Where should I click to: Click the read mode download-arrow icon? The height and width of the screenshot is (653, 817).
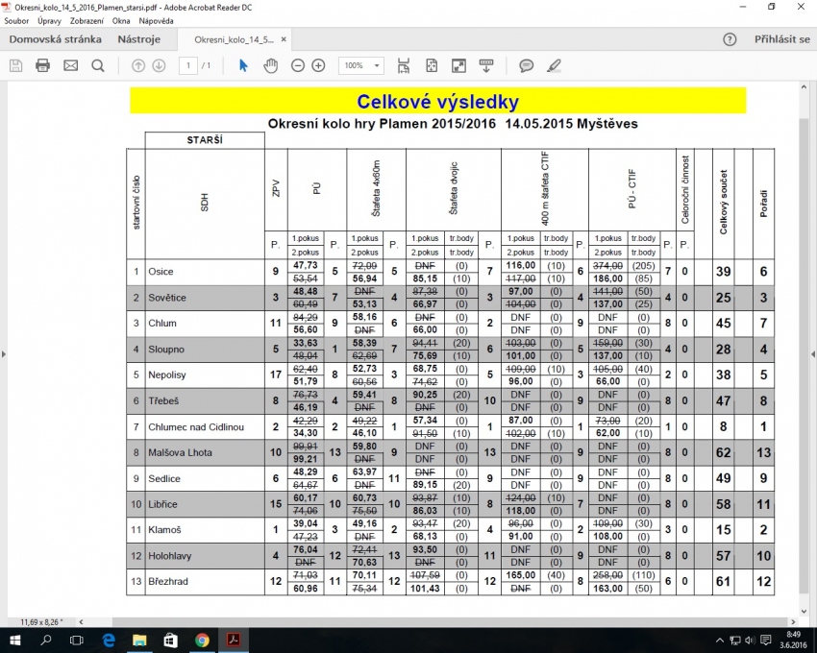pos(486,65)
